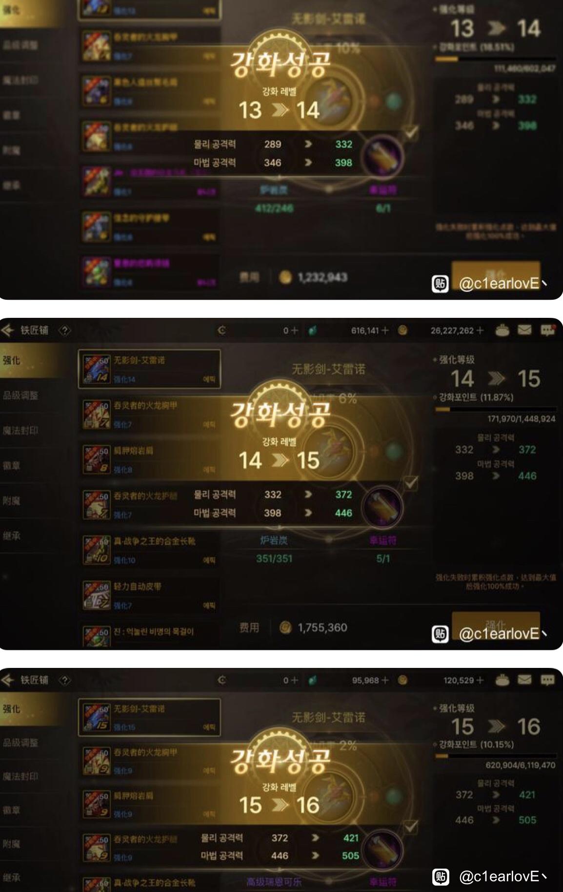Open the 强化14 无影剑-艾雷诺 weapon icon
Image resolution: width=563 pixels, height=892 pixels.
pos(96,370)
